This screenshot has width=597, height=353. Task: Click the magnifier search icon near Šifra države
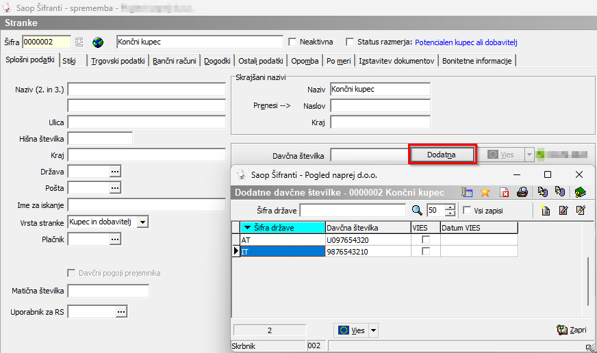point(417,210)
